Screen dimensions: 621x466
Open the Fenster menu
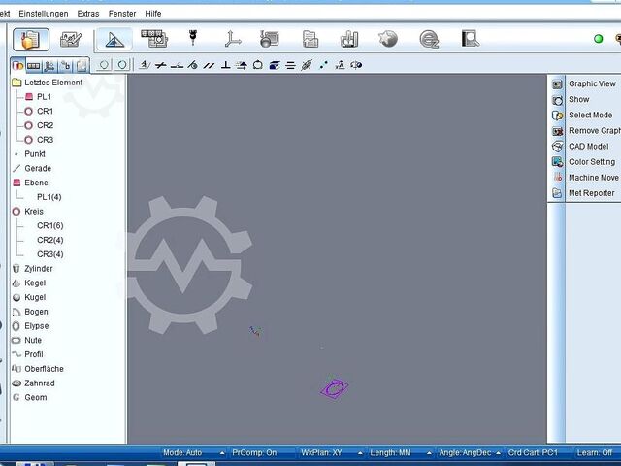pos(122,14)
